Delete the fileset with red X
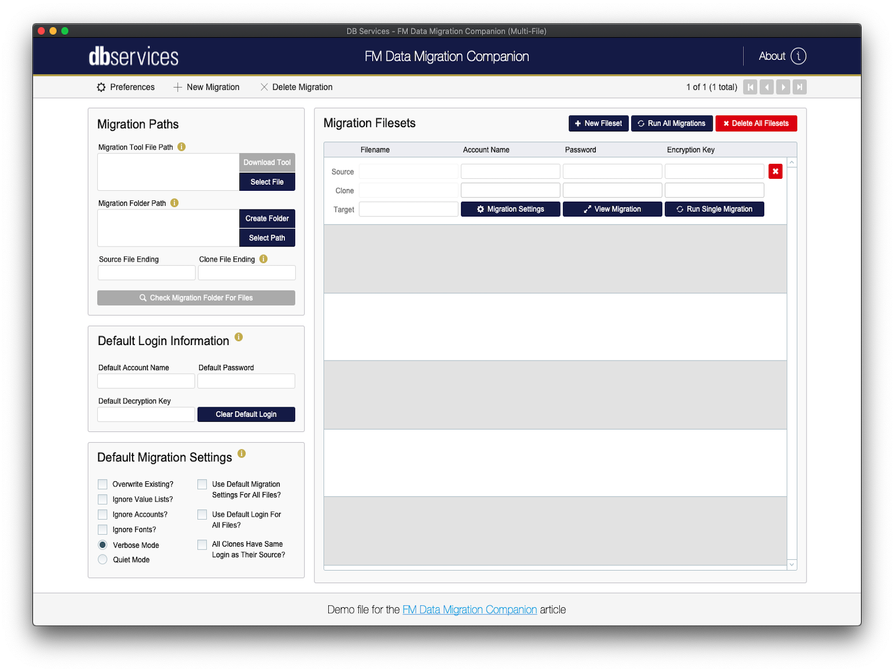 click(775, 172)
